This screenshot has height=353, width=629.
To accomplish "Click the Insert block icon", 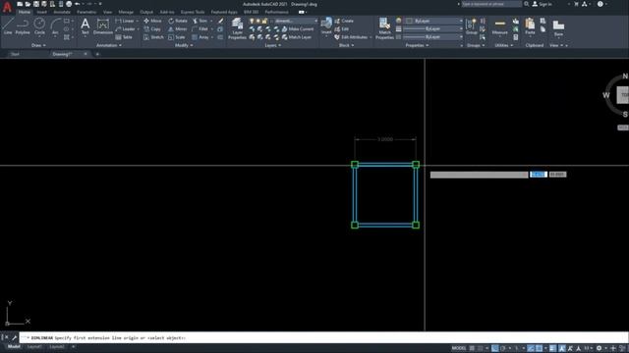I will point(326,26).
